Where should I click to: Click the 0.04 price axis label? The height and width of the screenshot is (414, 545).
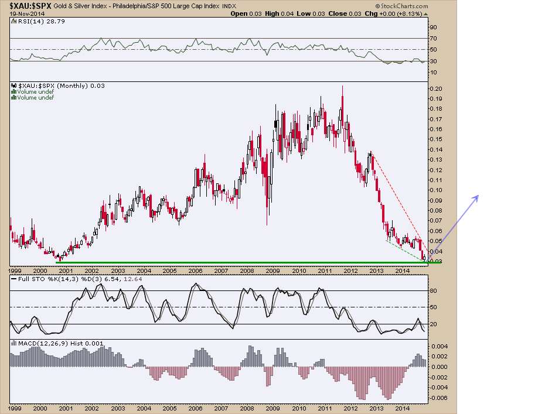(436, 251)
